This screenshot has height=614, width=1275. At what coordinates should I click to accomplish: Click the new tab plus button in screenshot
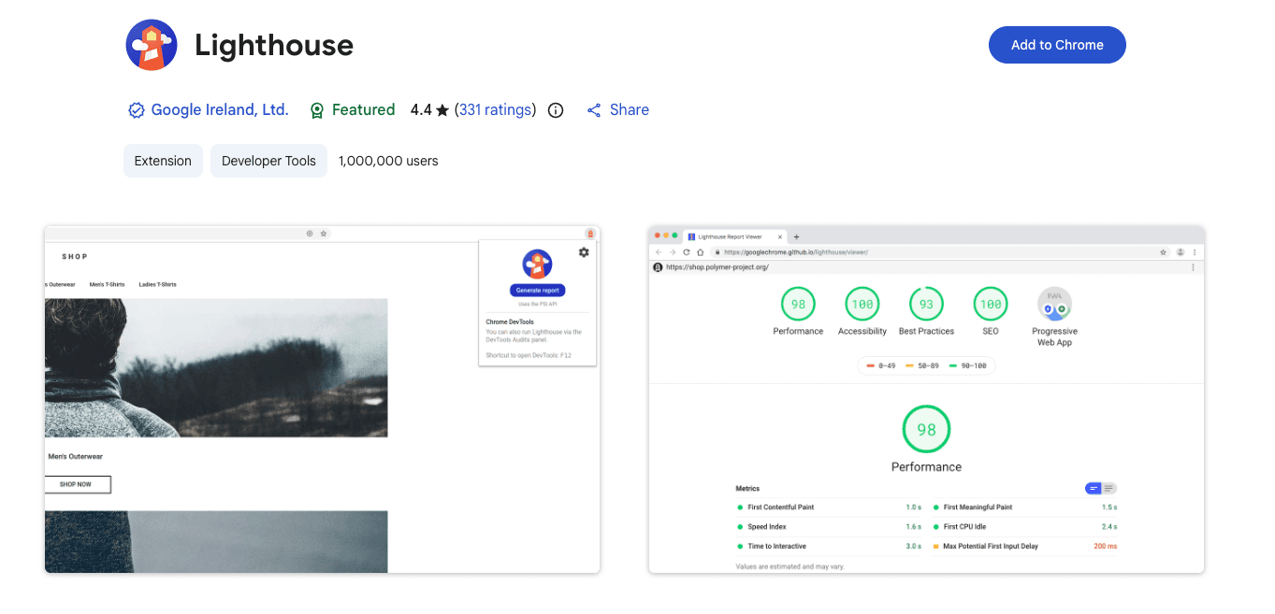click(796, 237)
